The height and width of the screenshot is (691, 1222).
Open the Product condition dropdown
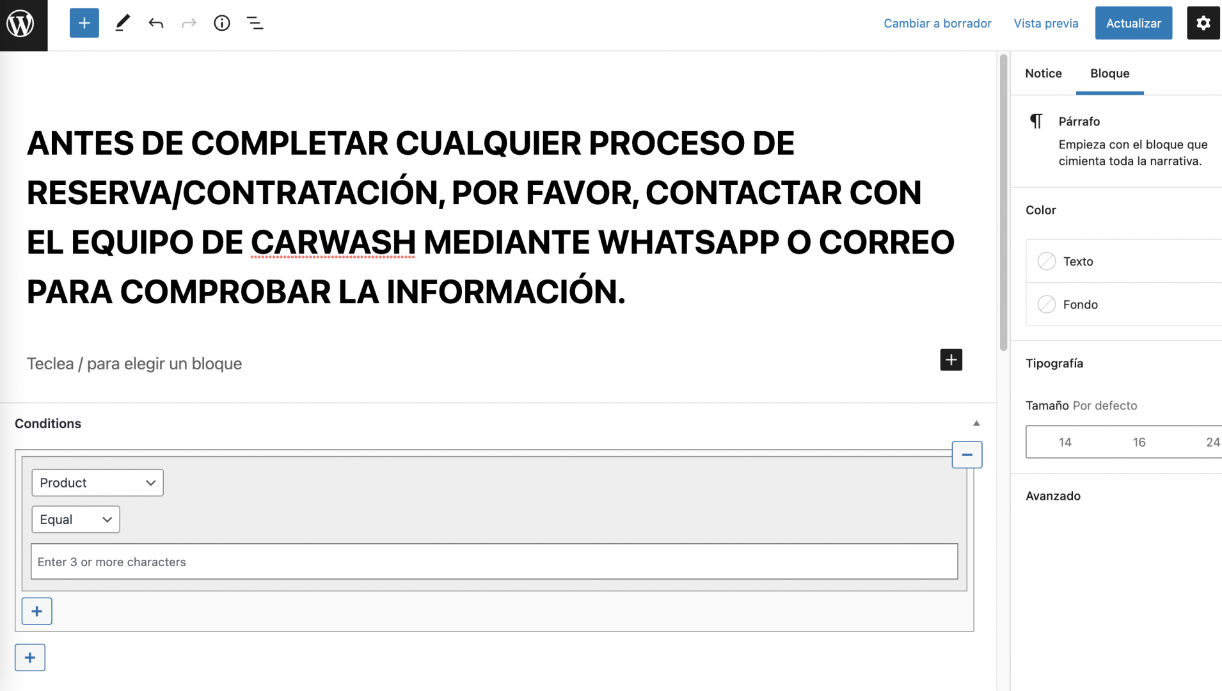pyautogui.click(x=98, y=482)
